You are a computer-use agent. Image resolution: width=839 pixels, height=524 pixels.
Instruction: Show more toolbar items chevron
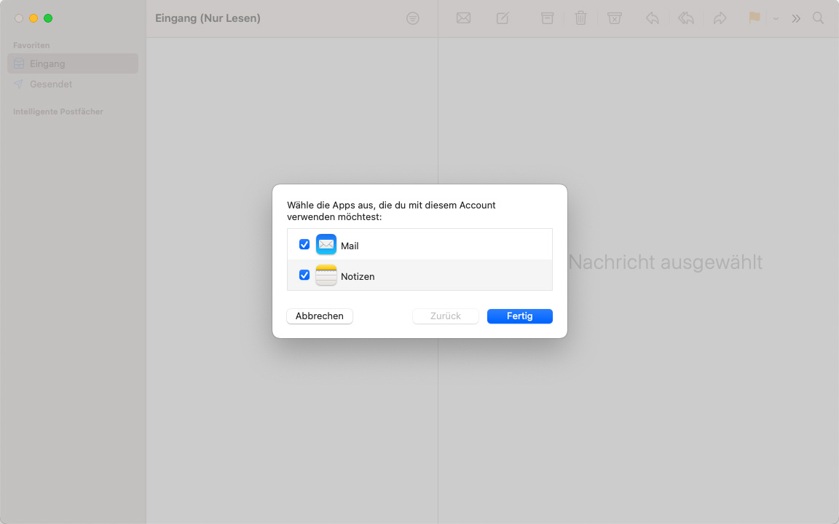point(796,19)
